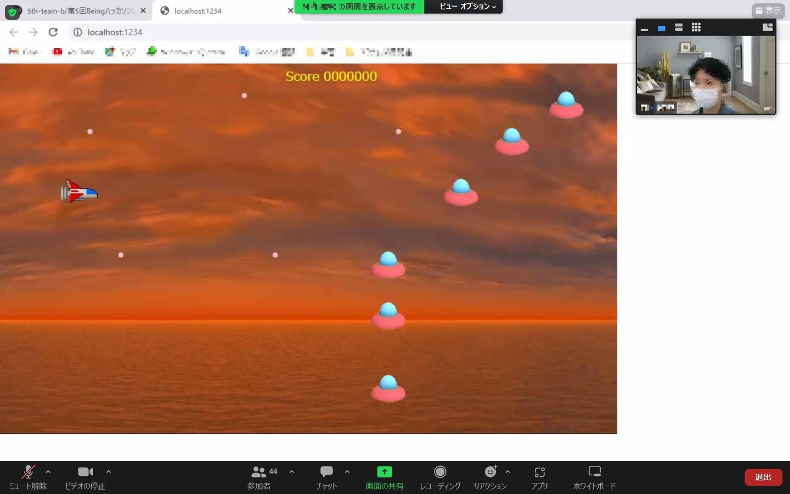Expand video settings arrow beside camera
The width and height of the screenshot is (790, 494).
[109, 471]
